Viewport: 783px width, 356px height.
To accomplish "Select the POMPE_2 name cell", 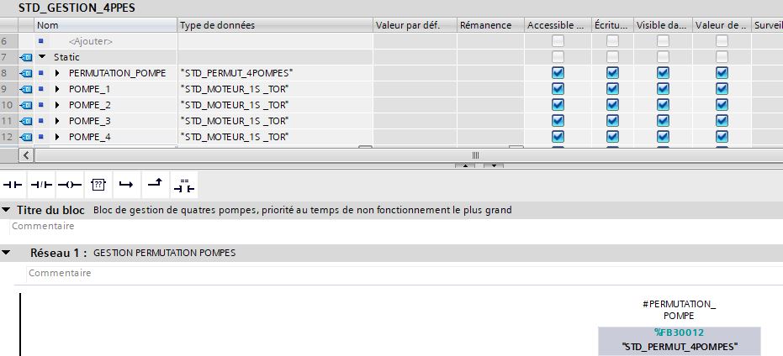I will point(90,105).
